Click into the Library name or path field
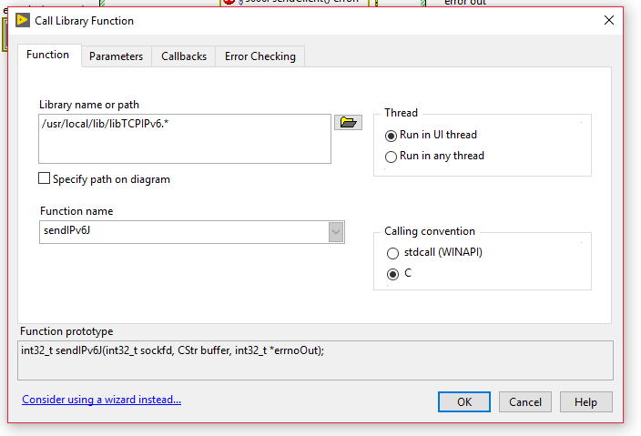641x436 pixels. (184, 138)
